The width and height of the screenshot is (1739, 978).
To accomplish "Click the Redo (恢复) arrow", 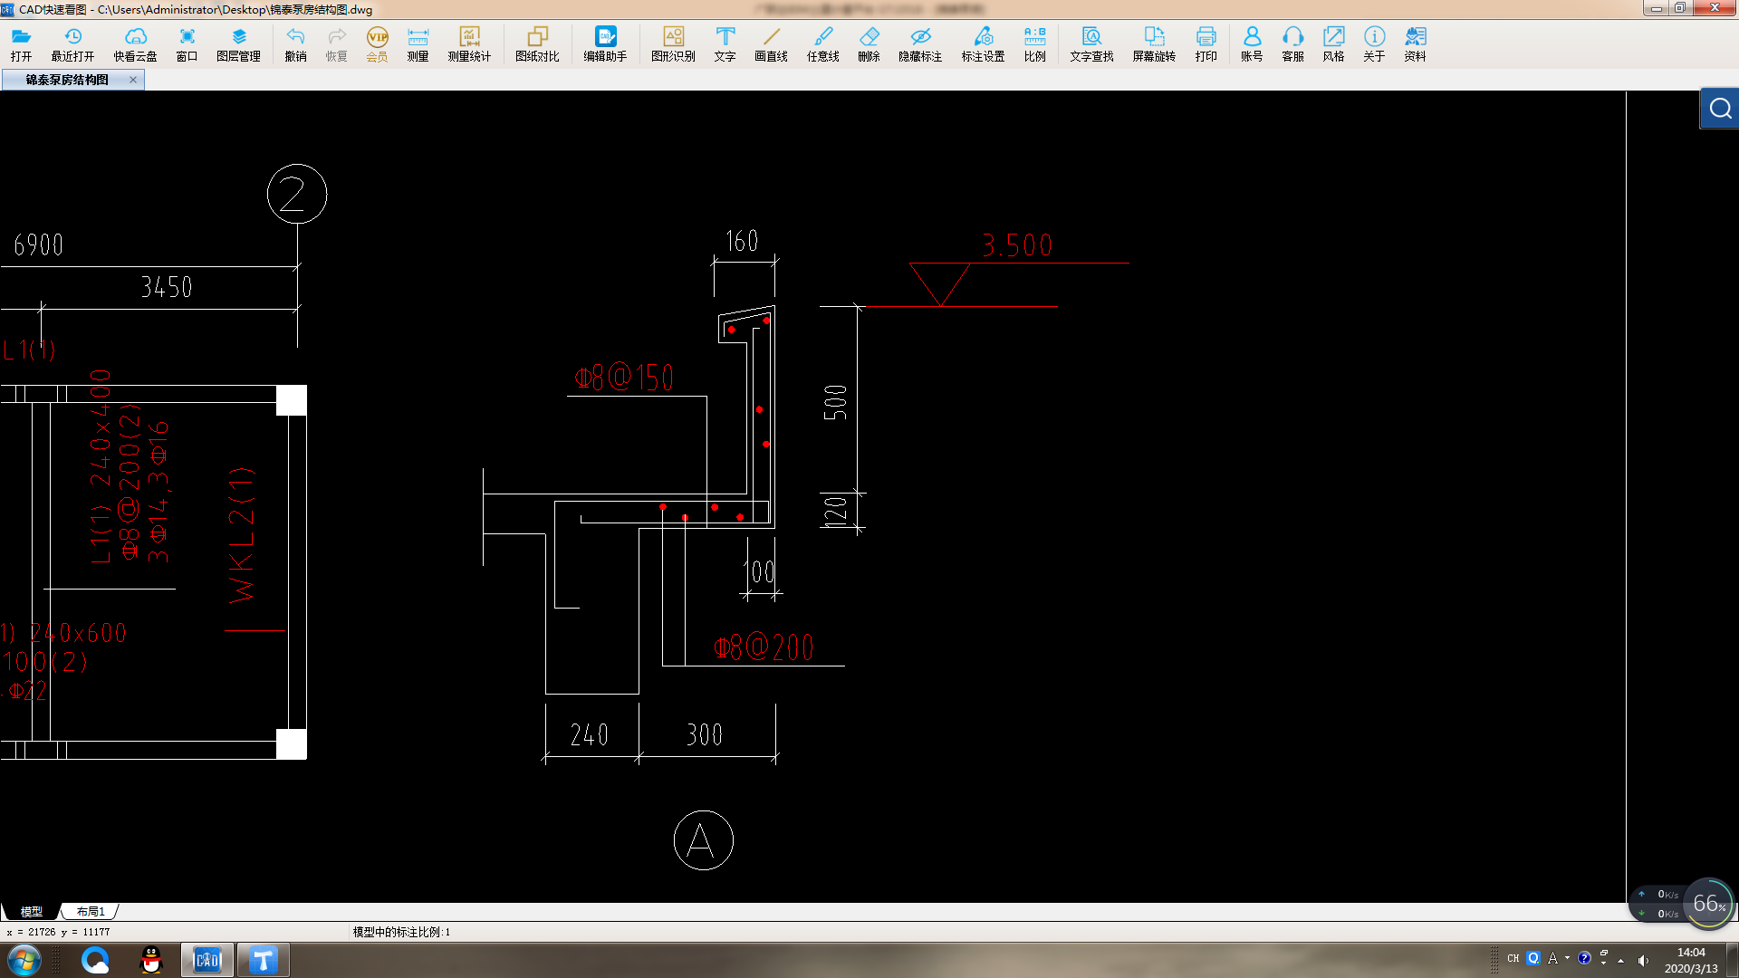I will (x=336, y=43).
